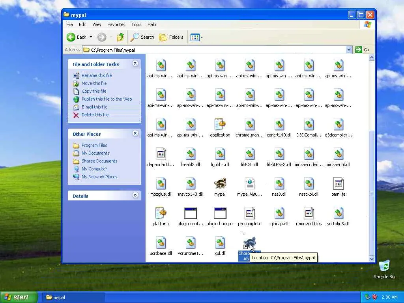The height and width of the screenshot is (303, 404).
Task: Open the Favorites menu
Action: tap(116, 24)
